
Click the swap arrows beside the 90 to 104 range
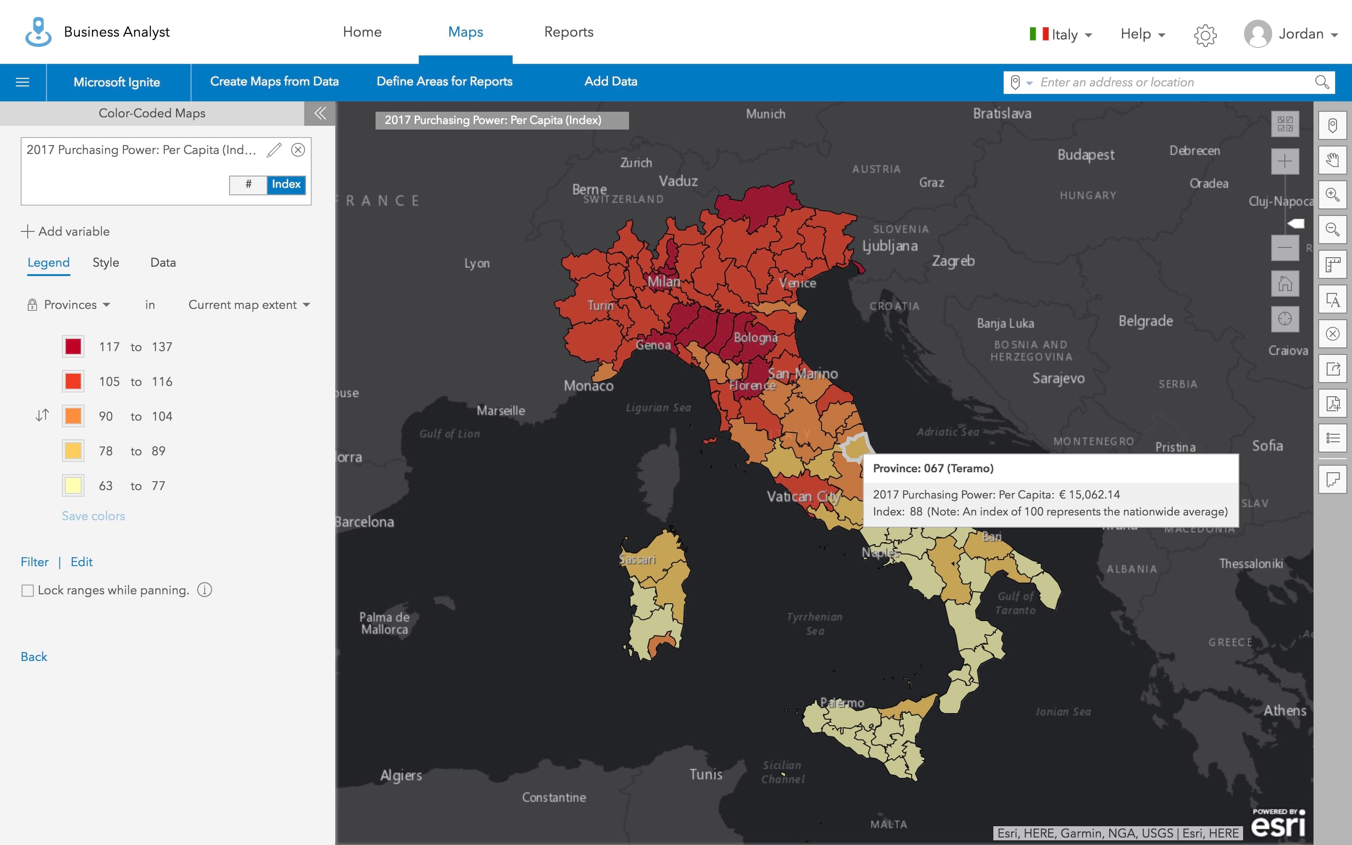[x=41, y=415]
